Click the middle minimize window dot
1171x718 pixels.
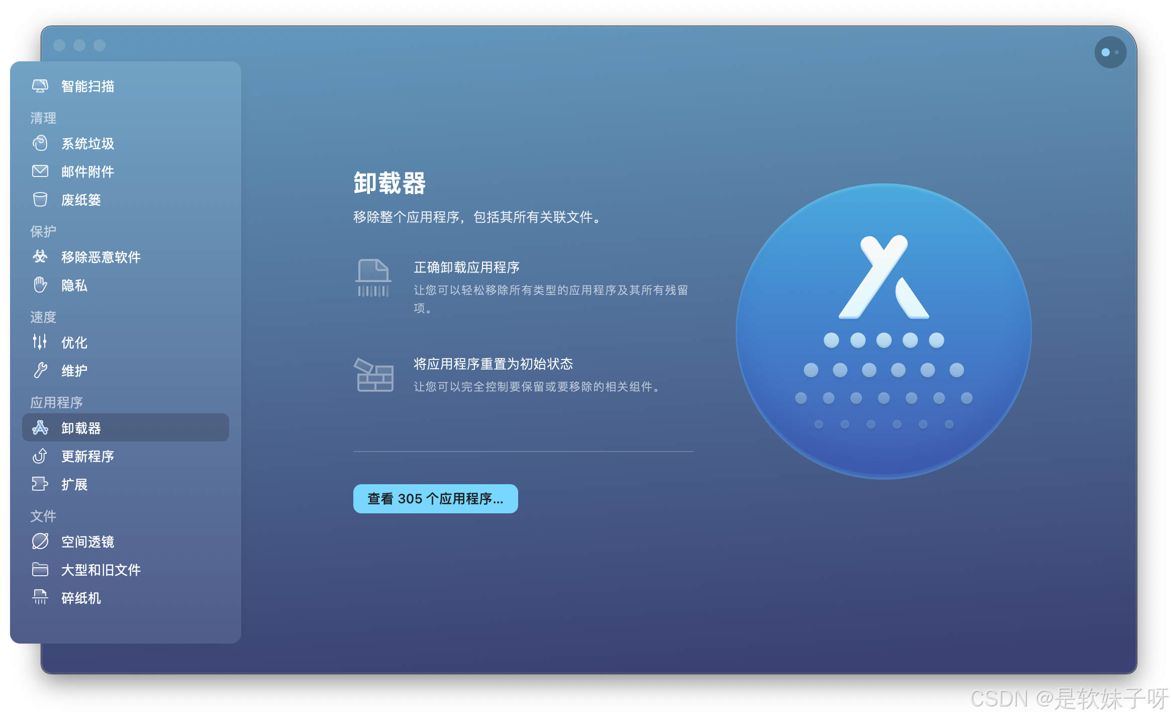[79, 45]
